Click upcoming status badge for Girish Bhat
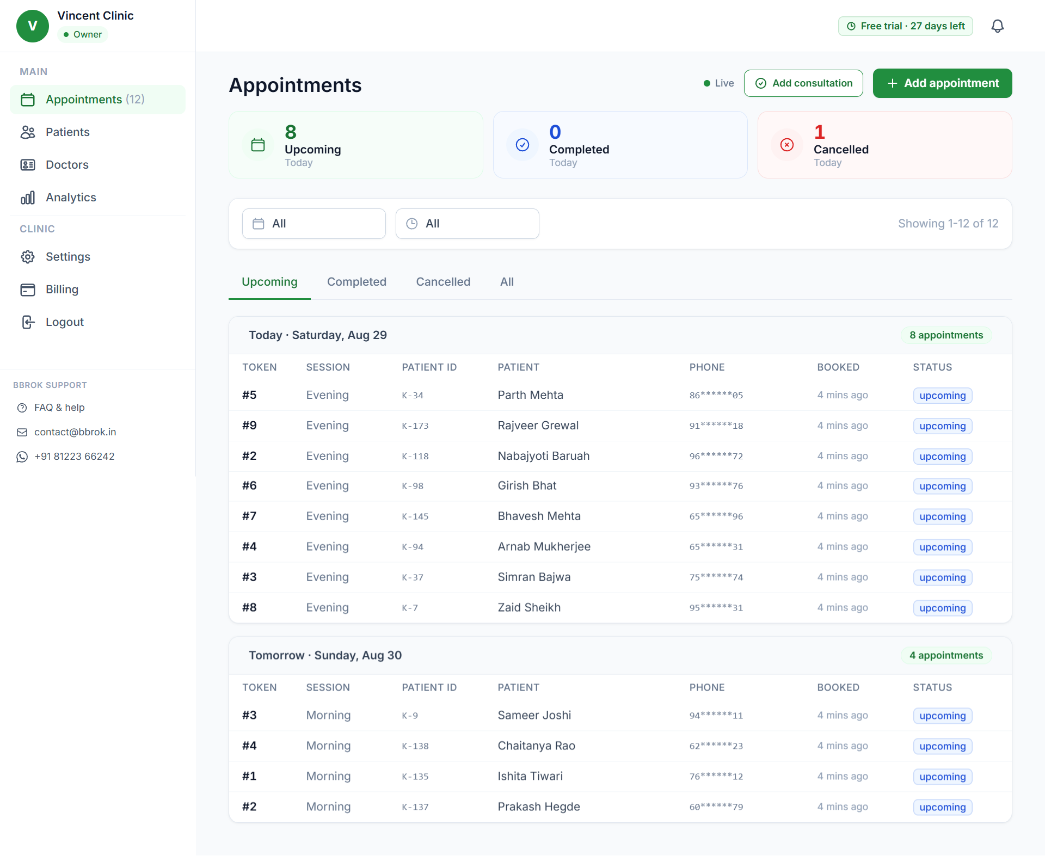The image size is (1045, 856). coord(943,486)
